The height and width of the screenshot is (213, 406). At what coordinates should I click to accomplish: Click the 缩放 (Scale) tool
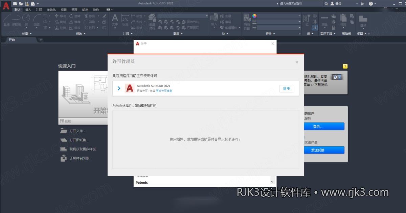coord(75,28)
